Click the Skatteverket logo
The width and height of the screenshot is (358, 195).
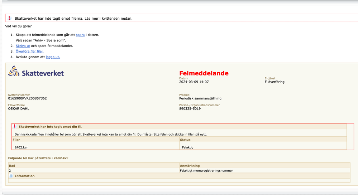36,71
